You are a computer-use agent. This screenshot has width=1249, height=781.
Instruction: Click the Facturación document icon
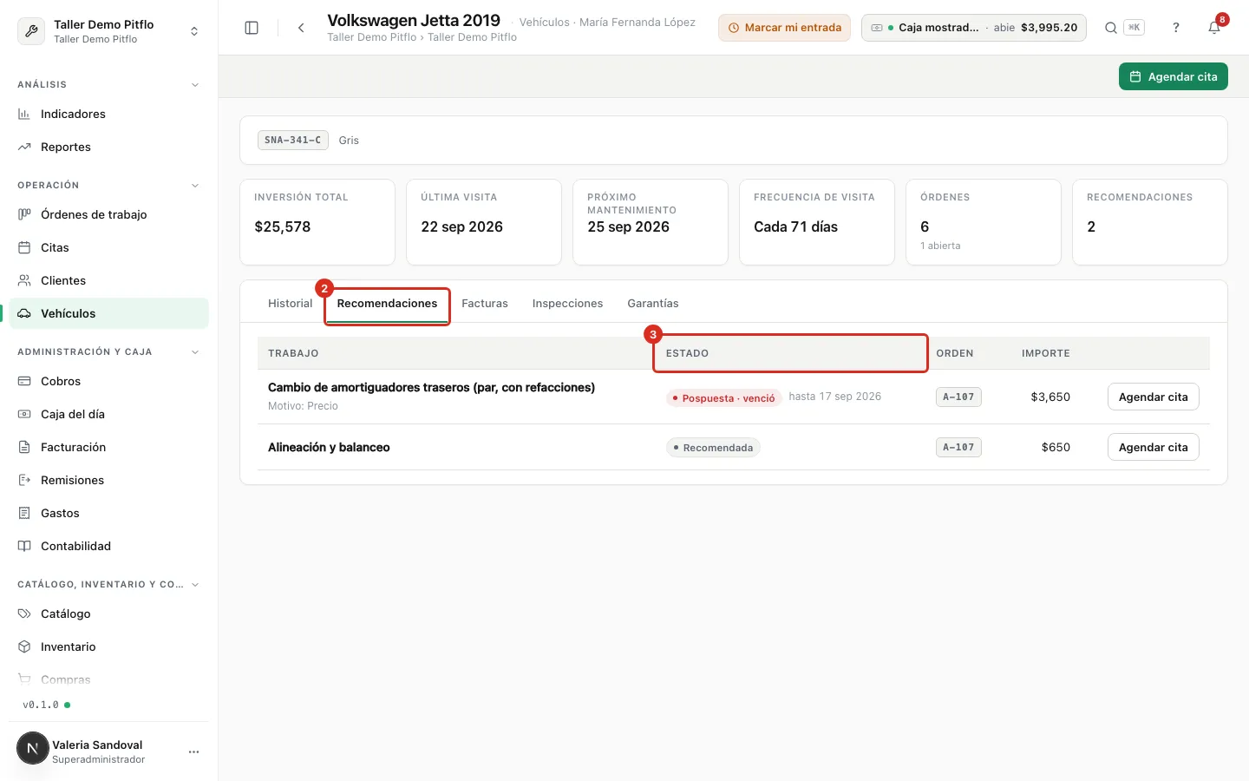coord(24,447)
